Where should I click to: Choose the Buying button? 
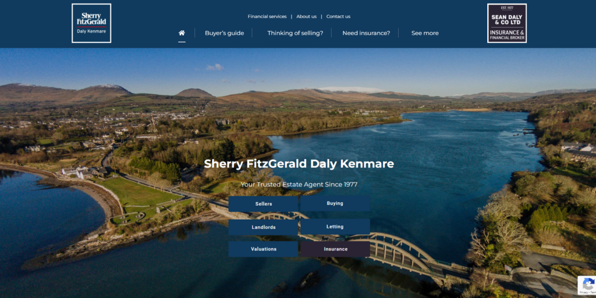(335, 203)
